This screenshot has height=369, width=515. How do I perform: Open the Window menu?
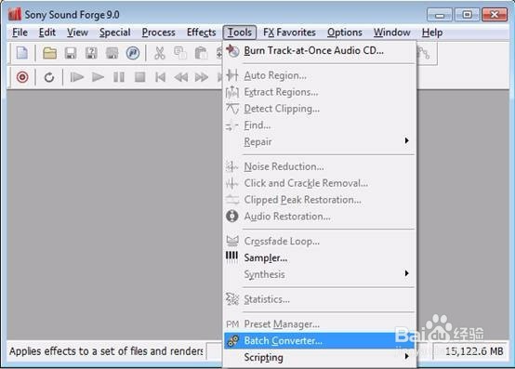pyautogui.click(x=392, y=33)
